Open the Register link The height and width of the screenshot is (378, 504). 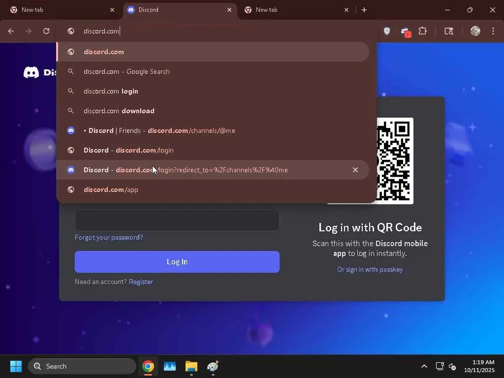[141, 282]
